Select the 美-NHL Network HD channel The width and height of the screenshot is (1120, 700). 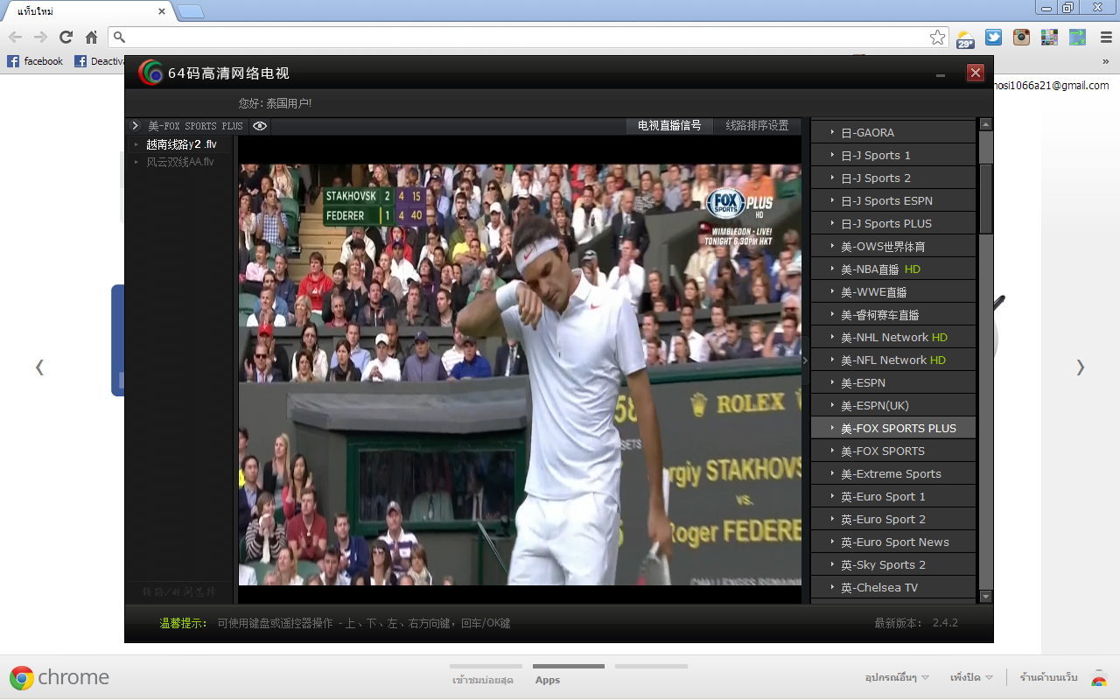[892, 337]
